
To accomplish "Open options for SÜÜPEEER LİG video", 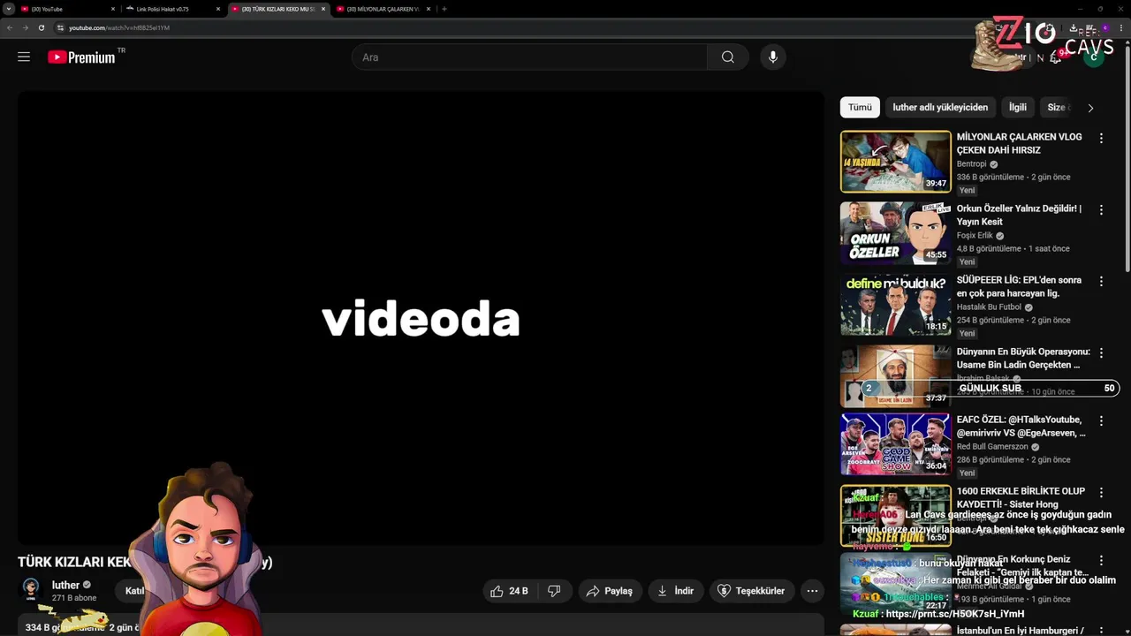I will 1101,282.
